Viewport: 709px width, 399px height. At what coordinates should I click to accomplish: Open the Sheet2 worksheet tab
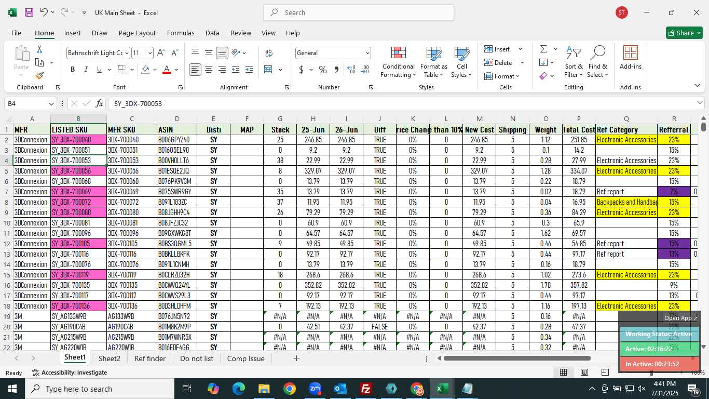(x=110, y=358)
